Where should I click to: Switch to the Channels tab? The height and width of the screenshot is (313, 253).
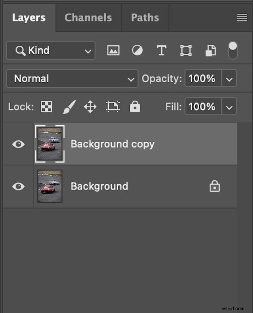(88, 17)
